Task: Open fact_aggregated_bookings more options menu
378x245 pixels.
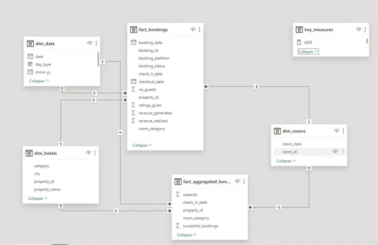Action: [244, 182]
